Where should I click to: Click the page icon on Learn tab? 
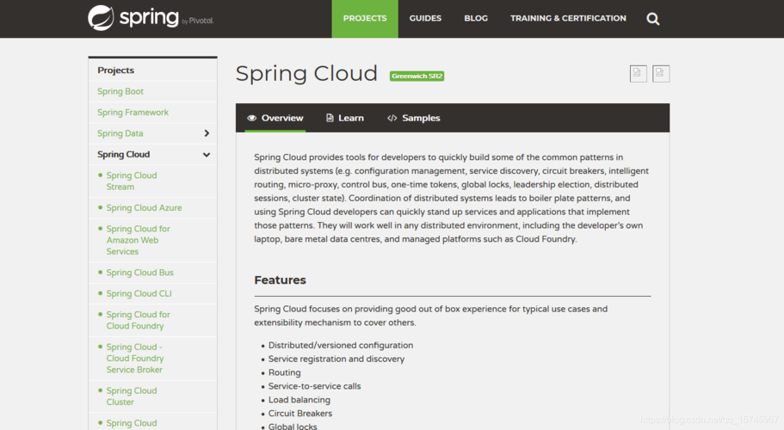pyautogui.click(x=330, y=118)
